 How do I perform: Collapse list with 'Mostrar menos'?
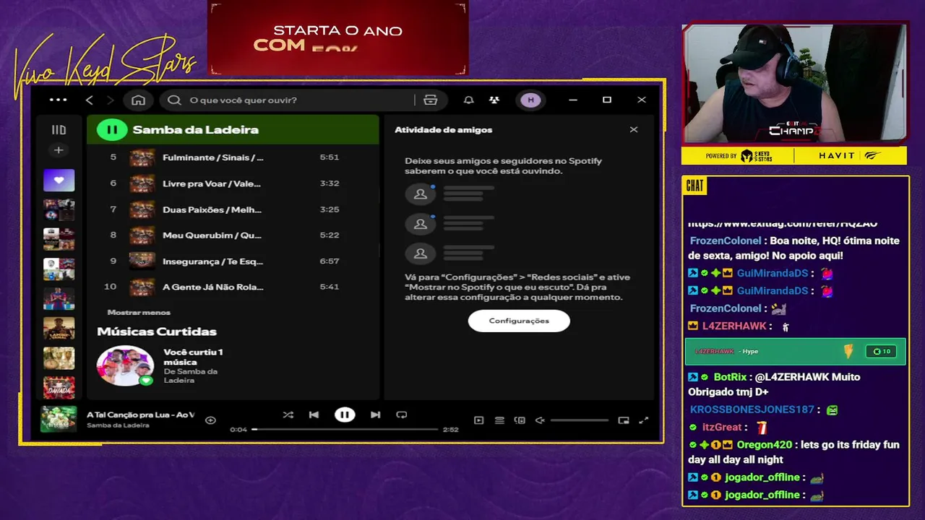(x=139, y=312)
